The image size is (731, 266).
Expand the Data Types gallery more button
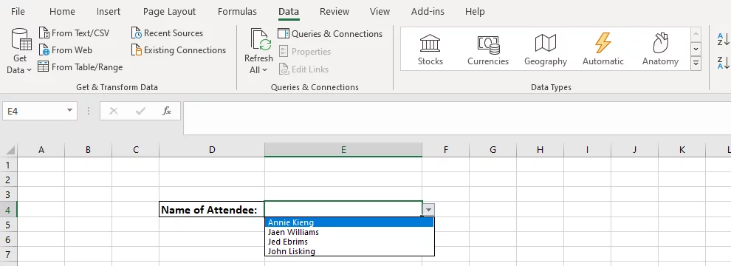tap(696, 63)
